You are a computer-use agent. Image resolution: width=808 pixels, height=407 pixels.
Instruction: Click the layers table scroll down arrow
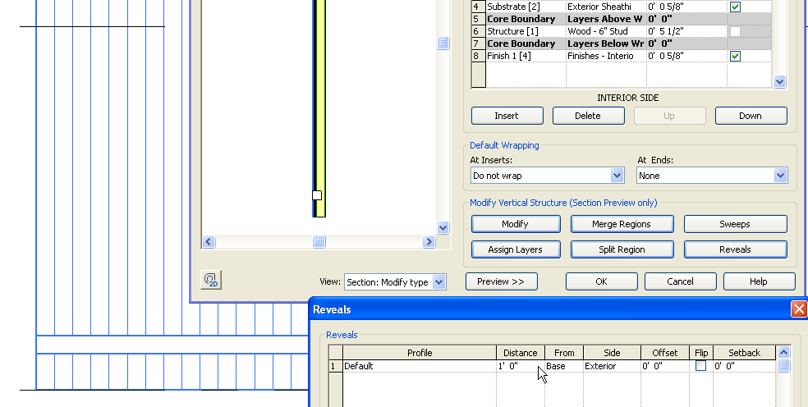(x=779, y=81)
